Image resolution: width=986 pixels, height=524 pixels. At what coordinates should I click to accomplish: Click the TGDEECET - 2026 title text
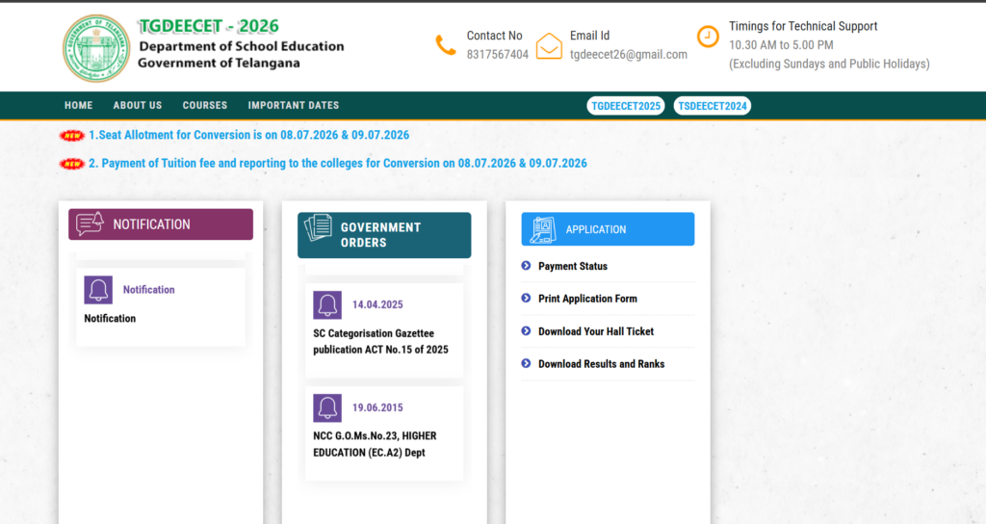pos(209,26)
